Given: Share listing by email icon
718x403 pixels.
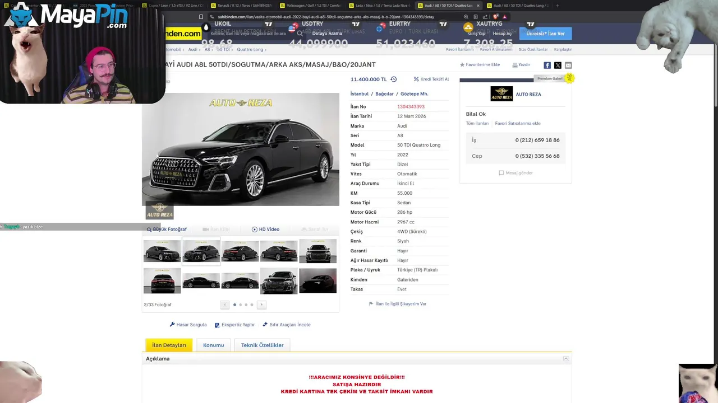Looking at the screenshot, I should point(568,65).
